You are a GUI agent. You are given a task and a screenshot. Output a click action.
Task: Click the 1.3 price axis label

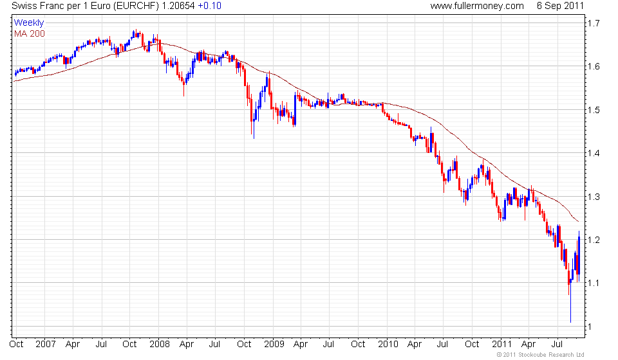pos(594,197)
